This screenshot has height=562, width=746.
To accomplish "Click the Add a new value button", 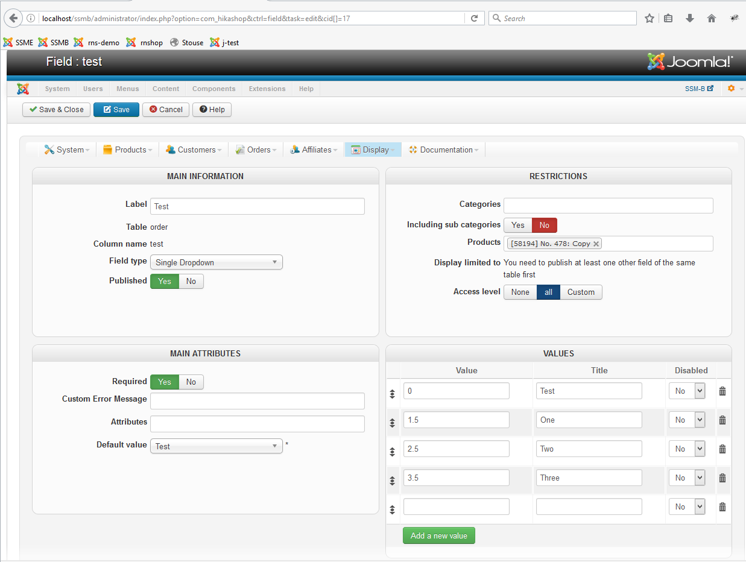I will (439, 535).
